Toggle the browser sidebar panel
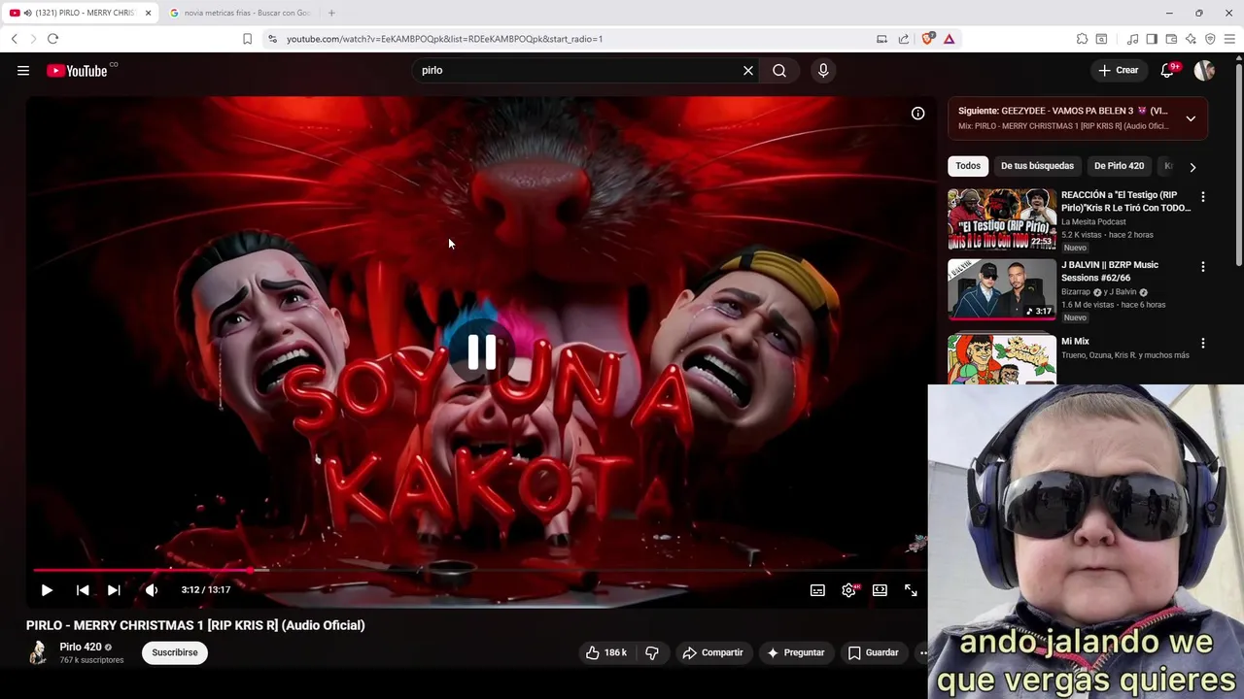This screenshot has width=1244, height=699. pos(1152,39)
